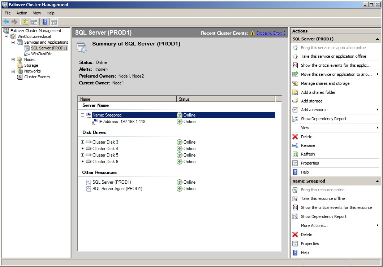Click the Refresh icon in the Actions pane
Viewport: 383px width, 267px height.
(x=295, y=154)
